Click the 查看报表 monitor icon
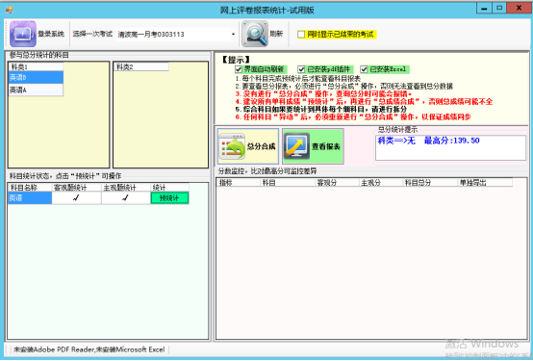This screenshot has height=361, width=533. click(296, 146)
